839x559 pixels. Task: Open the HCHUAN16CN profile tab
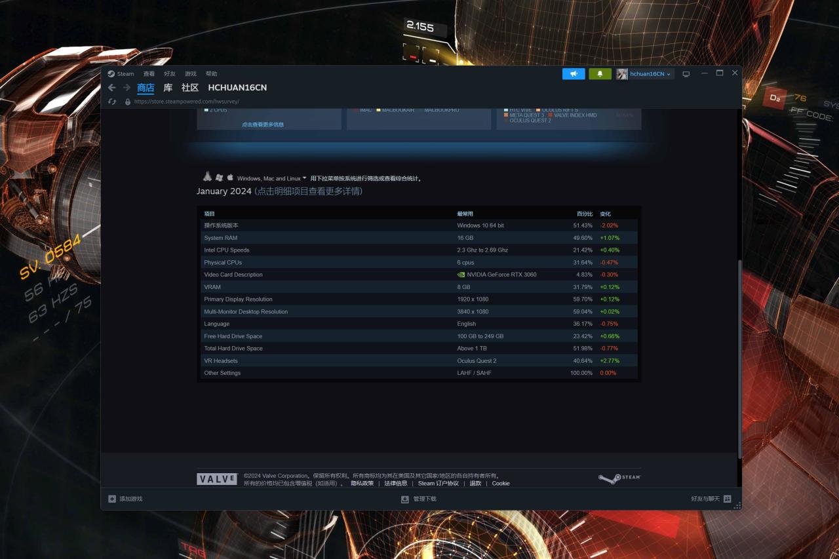click(x=237, y=88)
